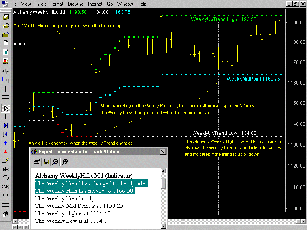The height and width of the screenshot is (230, 307).
Task: Click the red-dot page icon in the left toolbar
Action: (6, 61)
